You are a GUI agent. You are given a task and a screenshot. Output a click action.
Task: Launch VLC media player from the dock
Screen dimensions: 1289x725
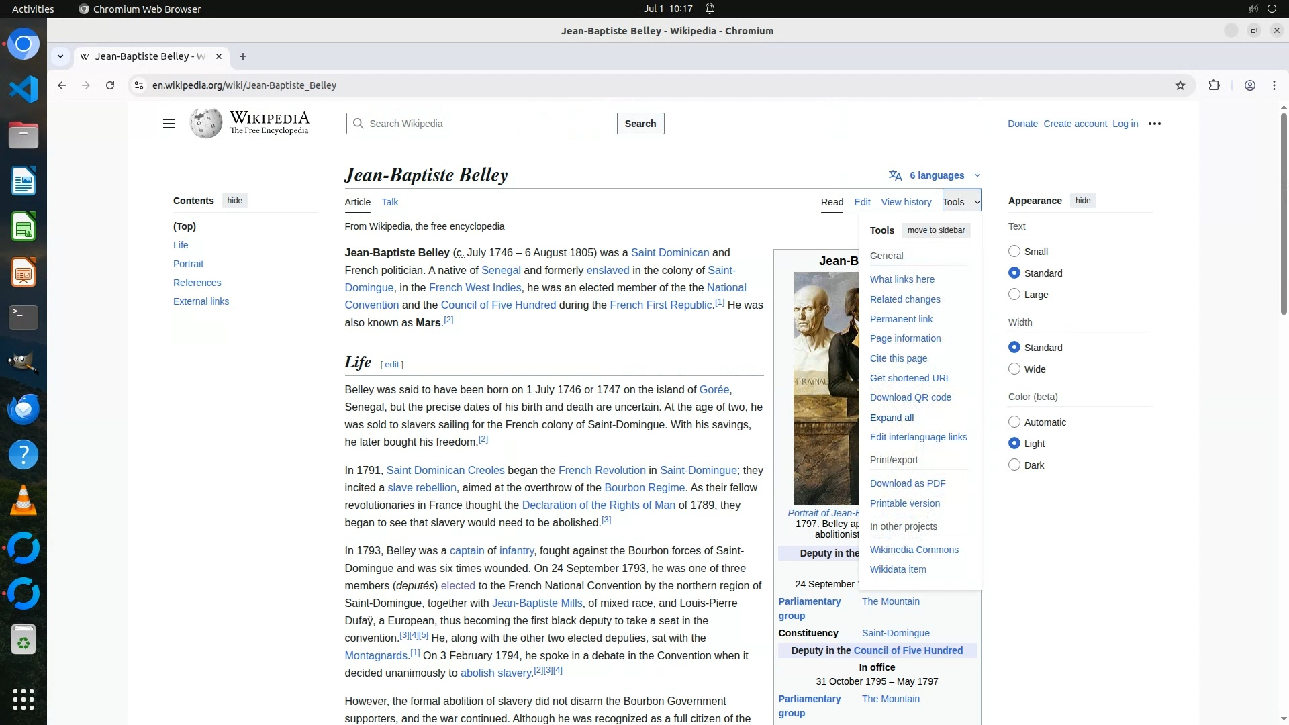click(23, 500)
